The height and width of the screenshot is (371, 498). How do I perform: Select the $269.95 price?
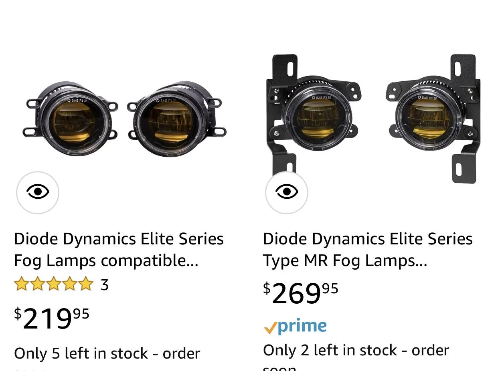(301, 293)
